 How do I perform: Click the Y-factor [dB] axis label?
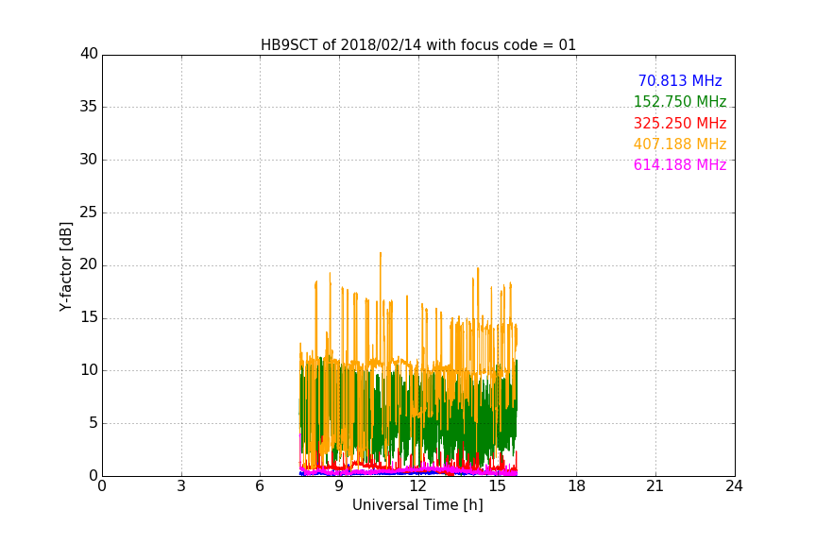point(66,266)
